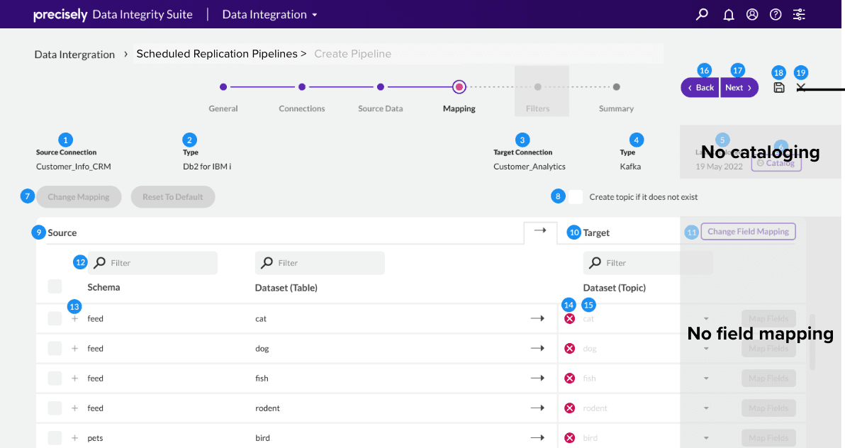Viewport: 845px width, 448px height.
Task: Click the mapping arrow in the rodent row
Action: pos(537,408)
